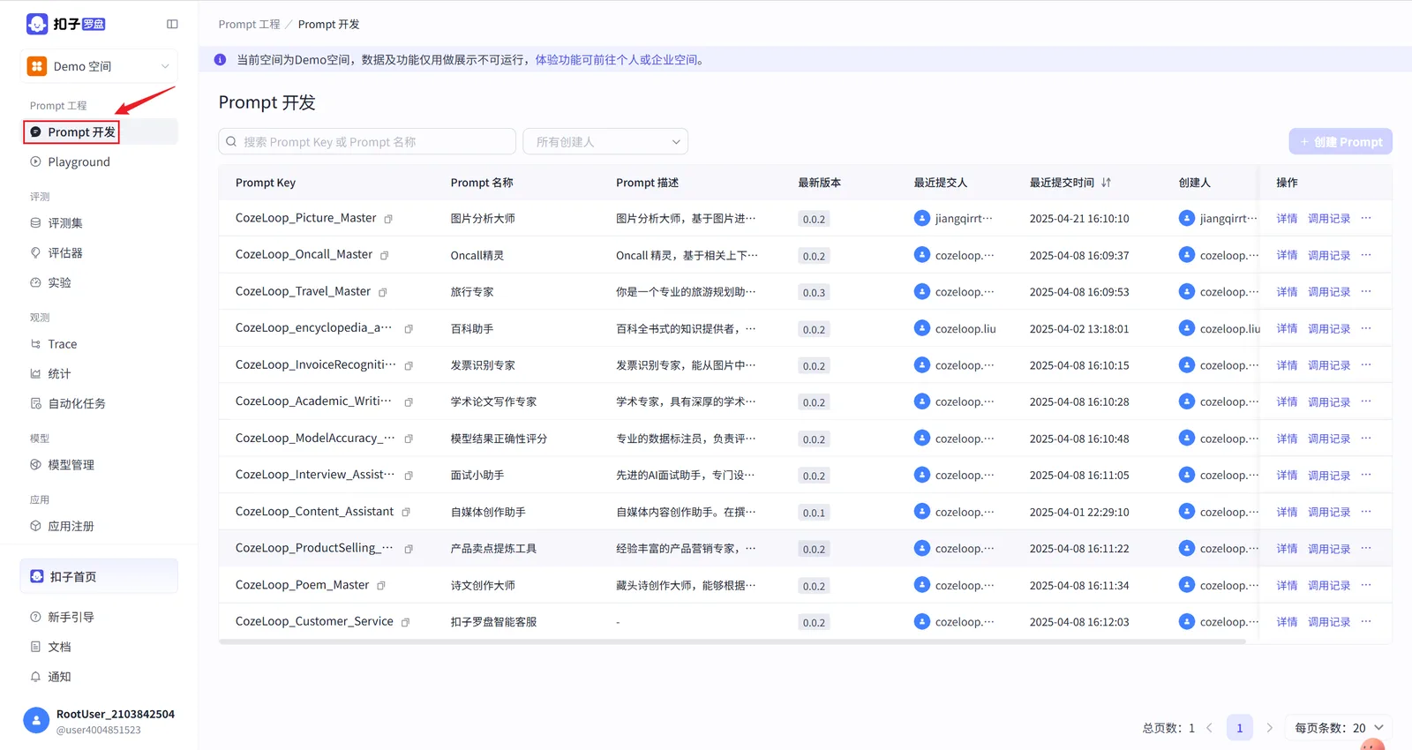The width and height of the screenshot is (1412, 750).
Task: Open more actions for CozeLoop_Picture_Master row
Action: coord(1366,218)
